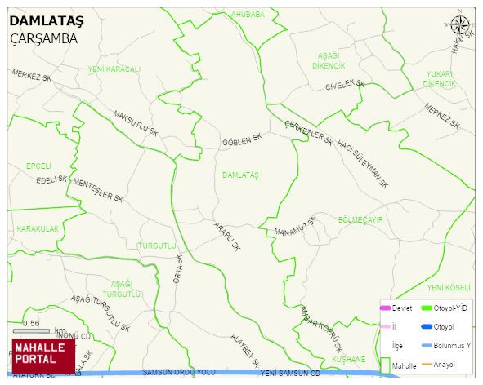Viewport: 483px width, 385px height.
Task: Click the AŞAĞI TURGUTLU neighborhood label
Action: [x=122, y=290]
